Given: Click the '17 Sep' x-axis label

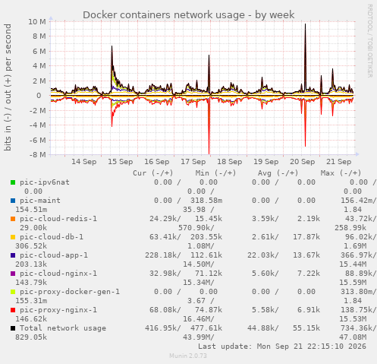Looking at the screenshot, I should click(193, 162).
